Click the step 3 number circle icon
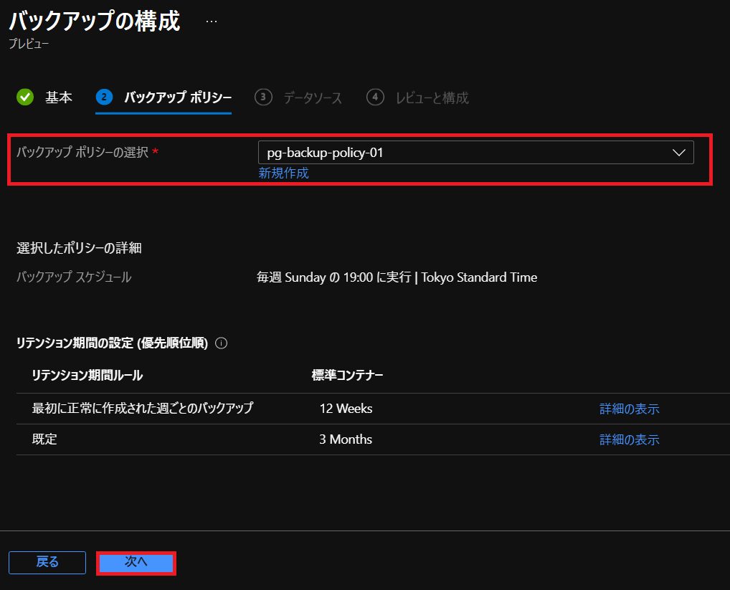Screen dimensions: 730x590 coord(264,97)
